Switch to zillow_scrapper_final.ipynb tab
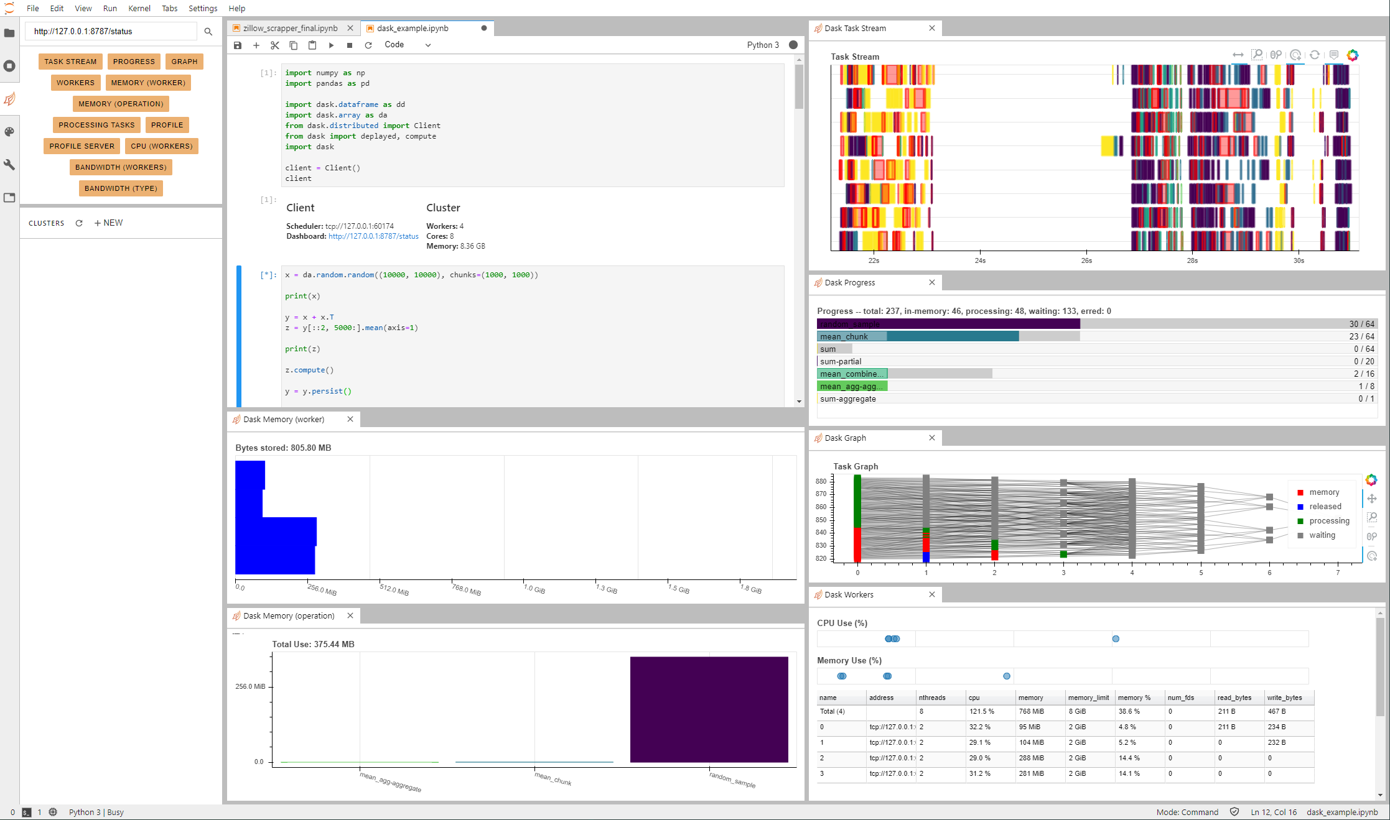Image resolution: width=1390 pixels, height=820 pixels. (x=290, y=29)
